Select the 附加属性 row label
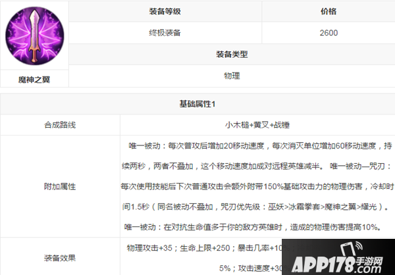The height and width of the screenshot is (275, 395). point(59,186)
